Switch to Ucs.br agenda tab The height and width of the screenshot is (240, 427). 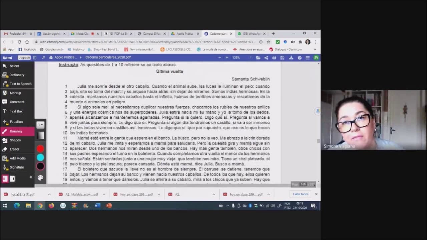(51, 34)
